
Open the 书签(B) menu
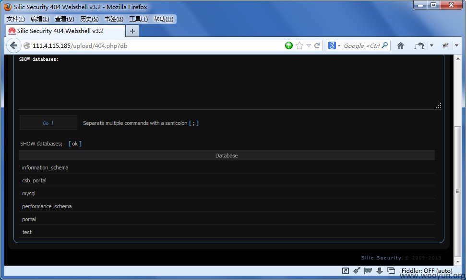click(x=114, y=19)
